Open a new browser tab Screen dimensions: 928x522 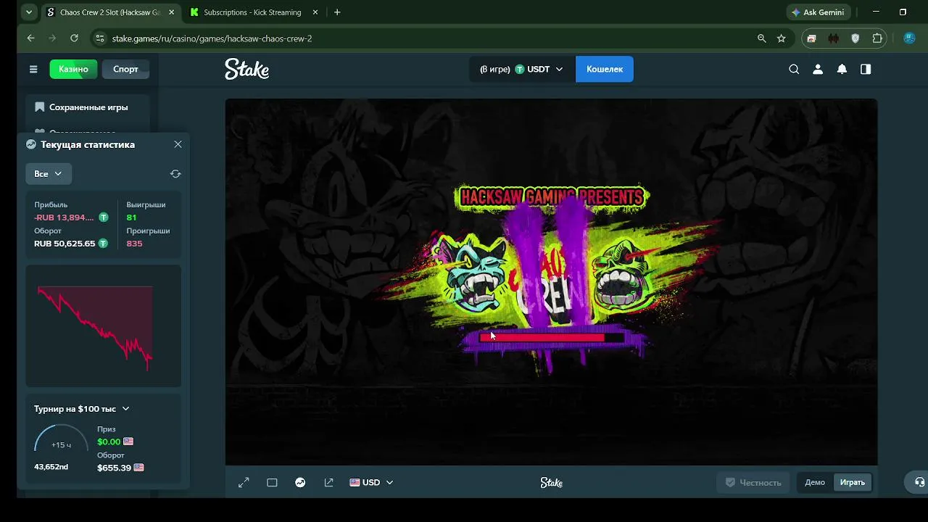coord(337,12)
